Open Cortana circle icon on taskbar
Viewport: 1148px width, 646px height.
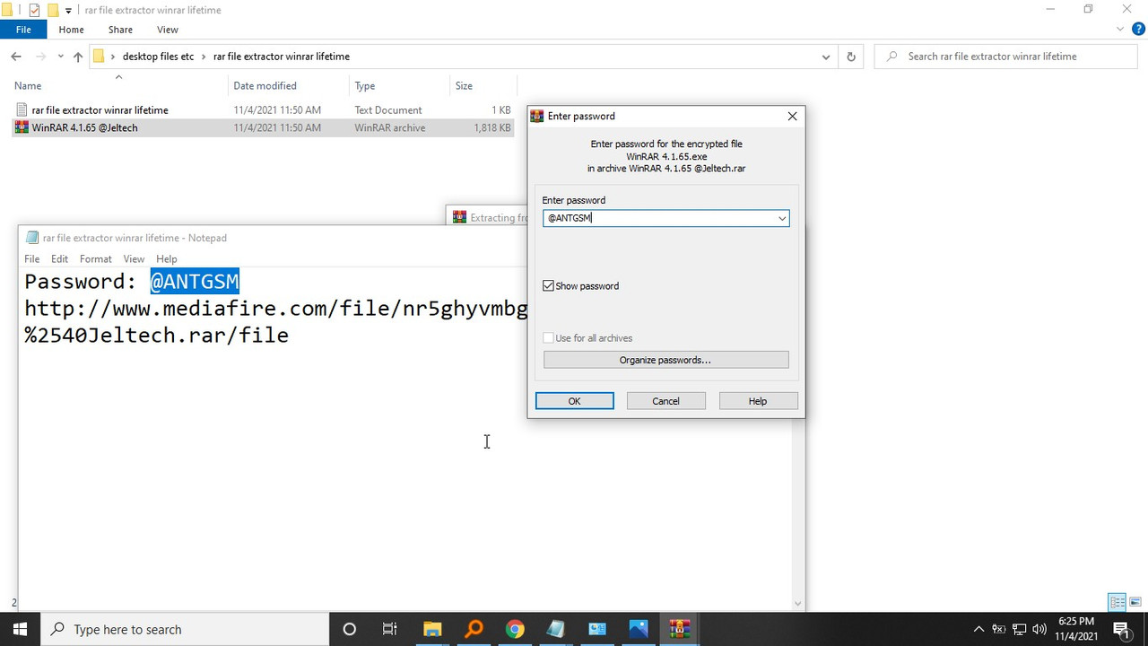(x=350, y=629)
